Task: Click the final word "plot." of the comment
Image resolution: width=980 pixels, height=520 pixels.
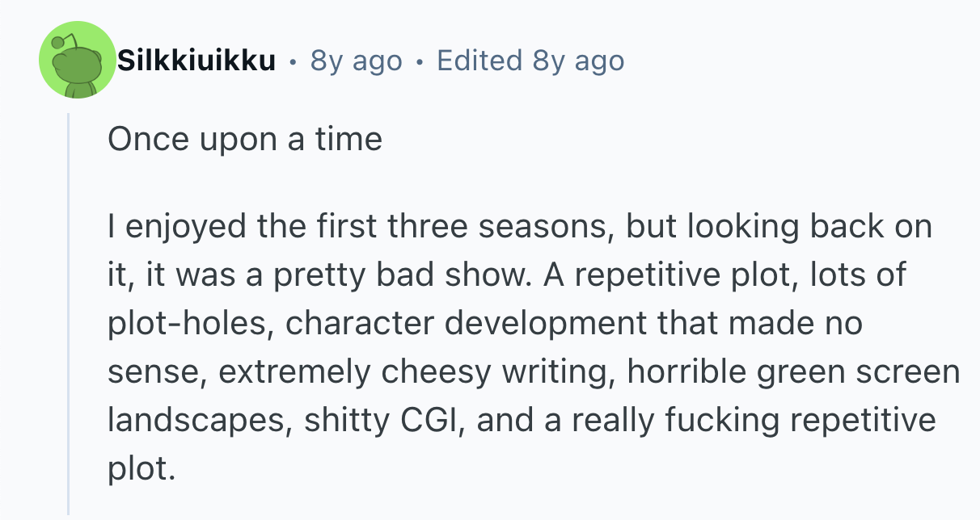Action: (141, 468)
